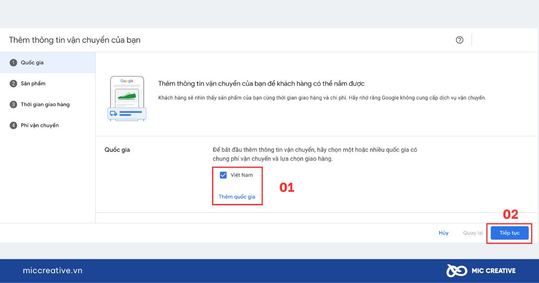Screen dimensions: 539x283
Task: Toggle the Việt Nam checkbox
Action: pos(223,175)
